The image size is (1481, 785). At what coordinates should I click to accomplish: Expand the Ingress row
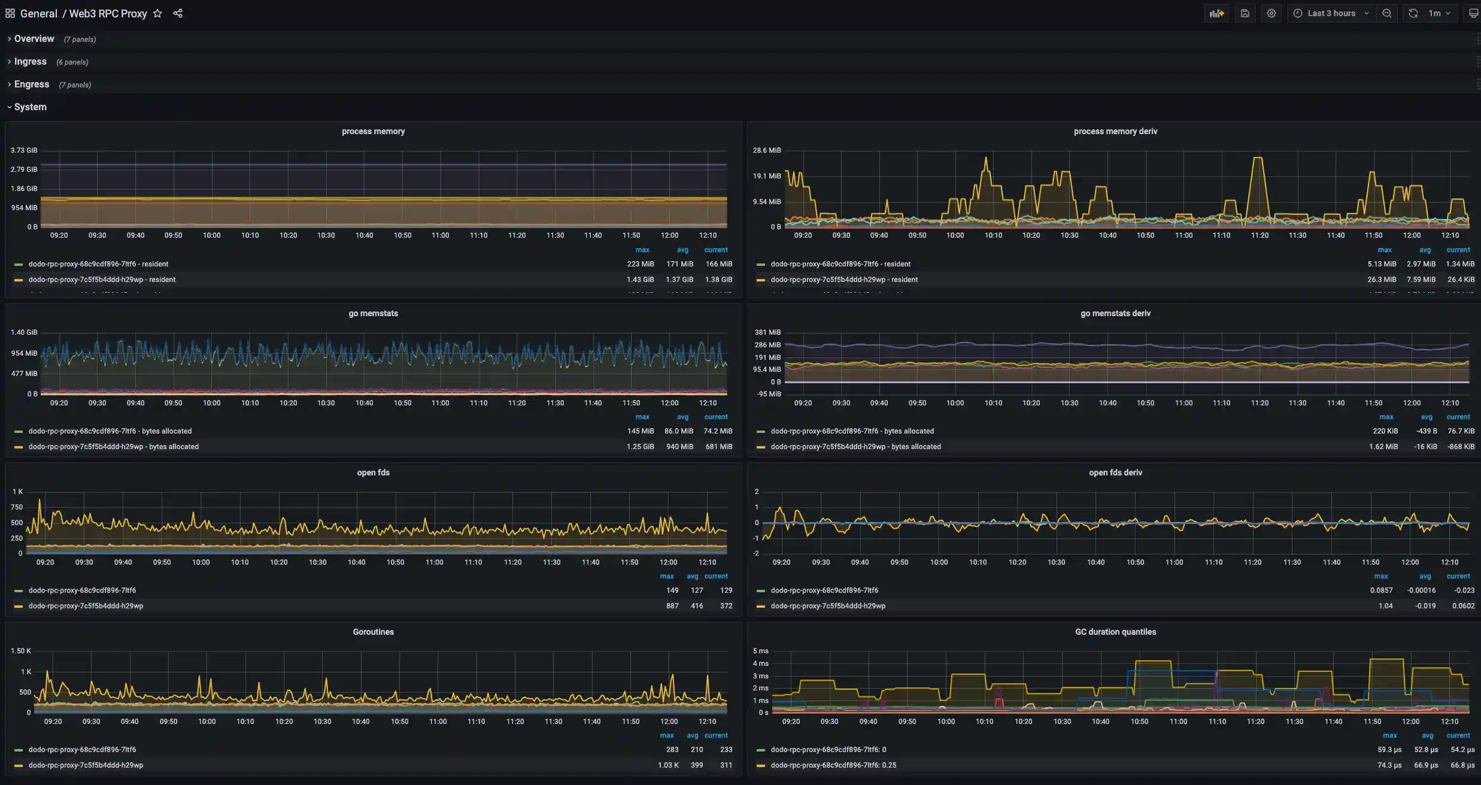coord(30,61)
